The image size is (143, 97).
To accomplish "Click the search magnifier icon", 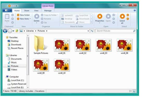I will pos(134,31).
